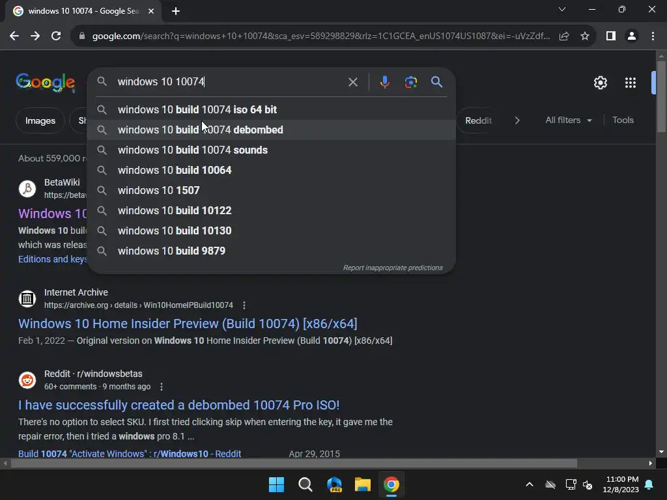667x500 pixels.
Task: Go to Google home via logo
Action: pyautogui.click(x=46, y=83)
